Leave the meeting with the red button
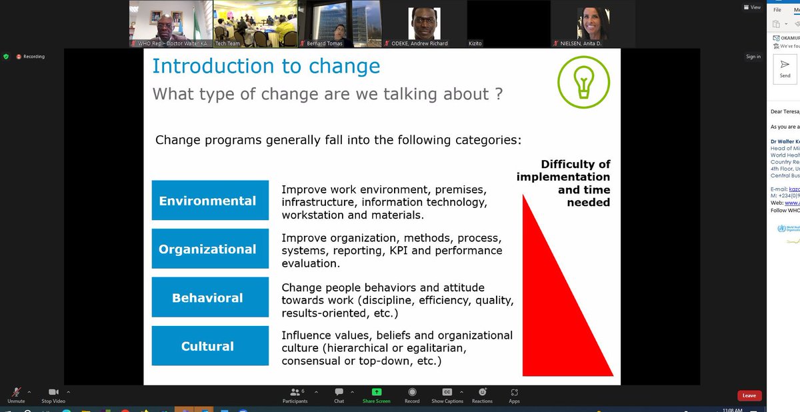800x412 pixels. coord(749,395)
